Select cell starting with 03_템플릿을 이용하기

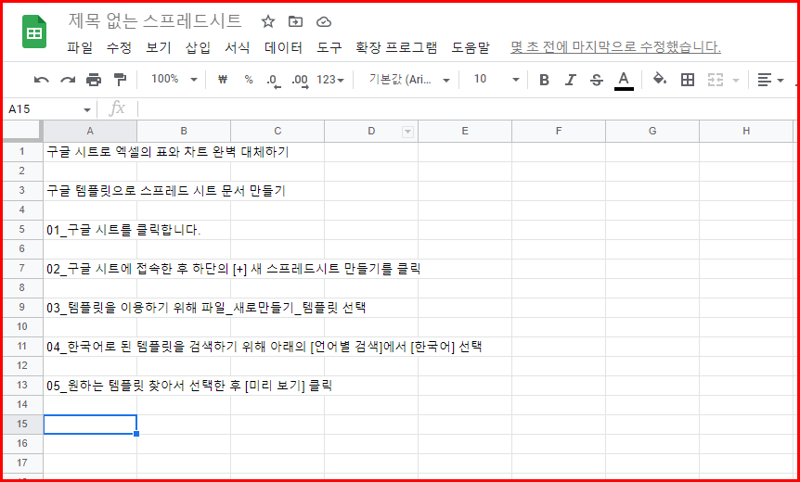(90, 308)
